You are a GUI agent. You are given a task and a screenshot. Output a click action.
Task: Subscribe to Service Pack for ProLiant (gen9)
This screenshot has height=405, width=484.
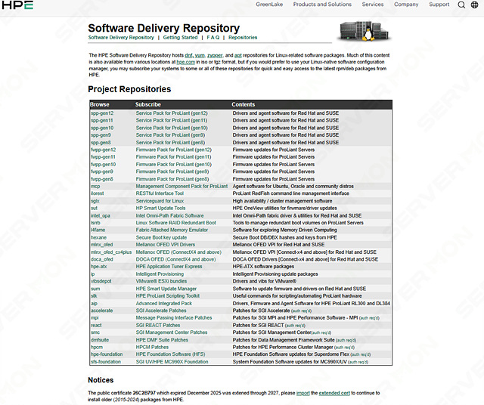pyautogui.click(x=170, y=134)
